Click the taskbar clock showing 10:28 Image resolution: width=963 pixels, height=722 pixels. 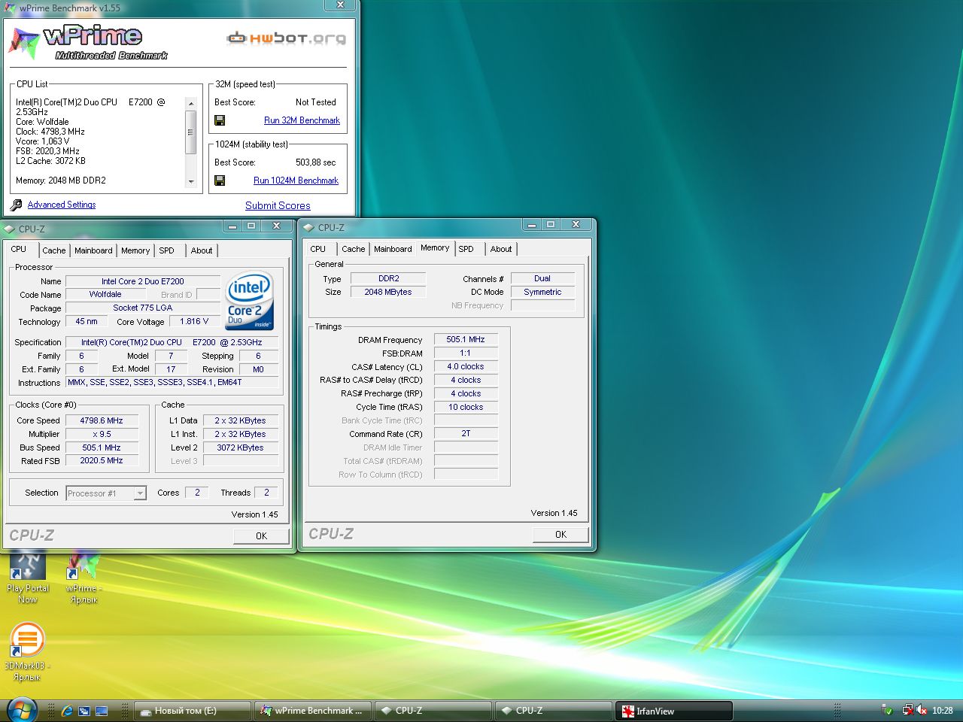[x=943, y=711]
